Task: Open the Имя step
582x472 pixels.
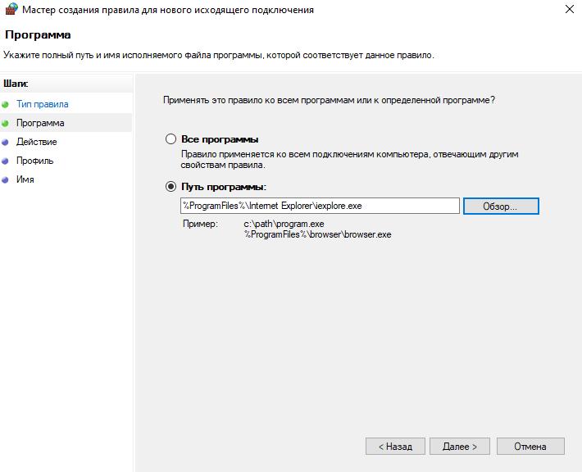Action: pyautogui.click(x=25, y=179)
